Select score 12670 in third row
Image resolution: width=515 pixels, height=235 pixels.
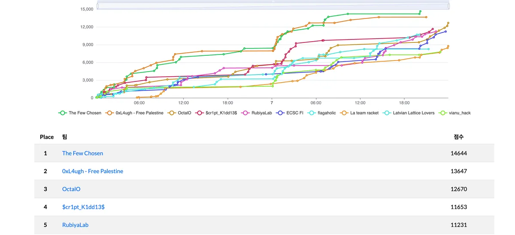coord(459,189)
